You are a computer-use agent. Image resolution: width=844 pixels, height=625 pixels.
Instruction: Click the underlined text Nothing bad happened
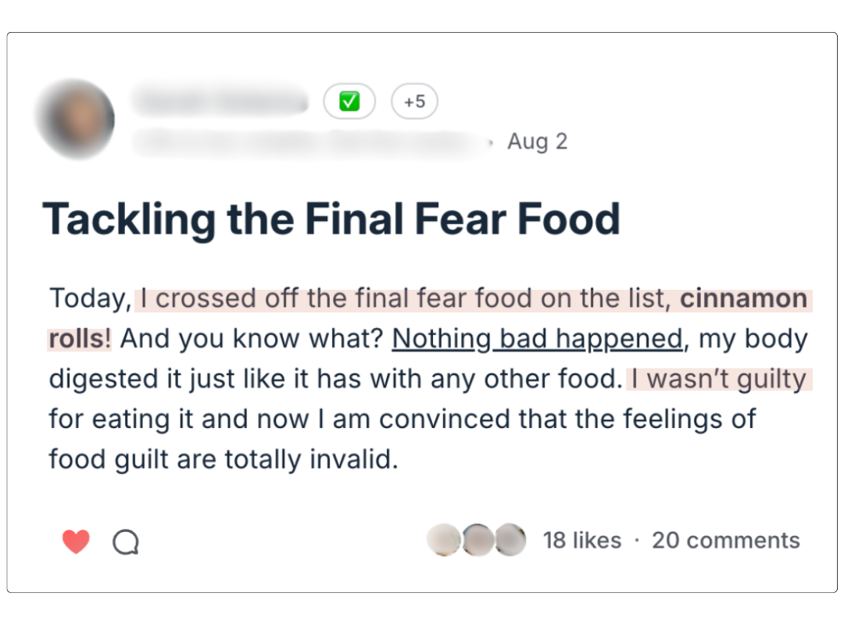click(536, 338)
